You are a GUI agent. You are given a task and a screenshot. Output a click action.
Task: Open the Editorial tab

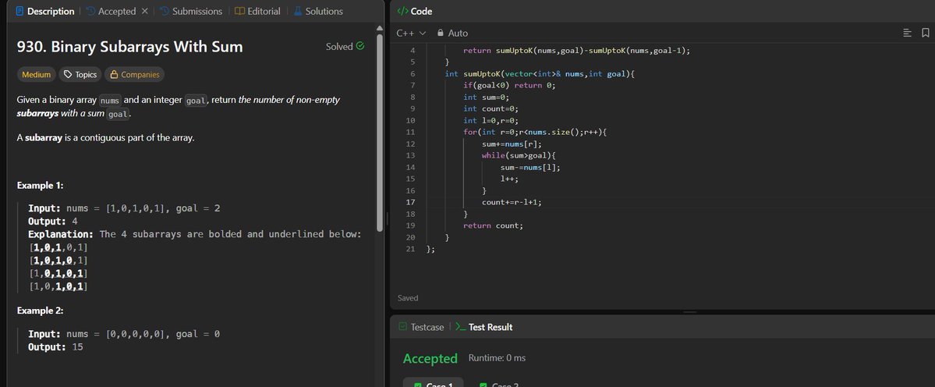click(257, 12)
